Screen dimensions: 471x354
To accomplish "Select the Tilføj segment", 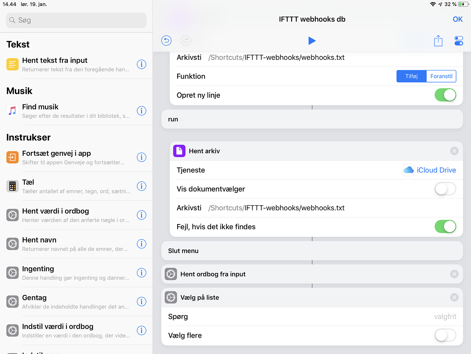I will 411,76.
